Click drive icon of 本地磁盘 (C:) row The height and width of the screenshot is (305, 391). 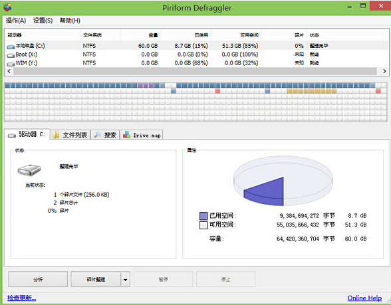point(11,47)
